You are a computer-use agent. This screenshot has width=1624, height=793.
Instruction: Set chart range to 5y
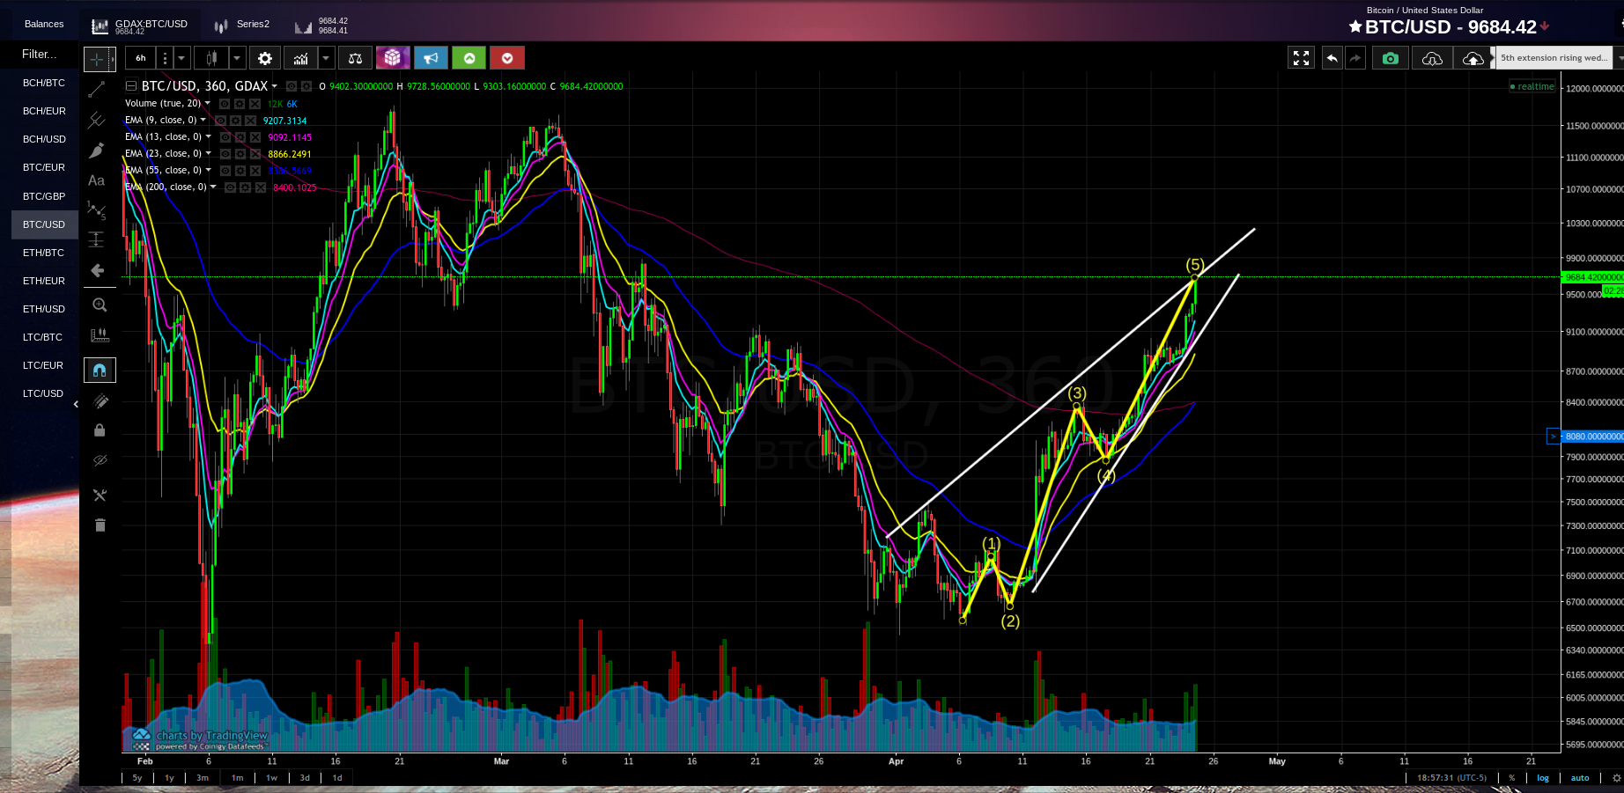tap(137, 778)
